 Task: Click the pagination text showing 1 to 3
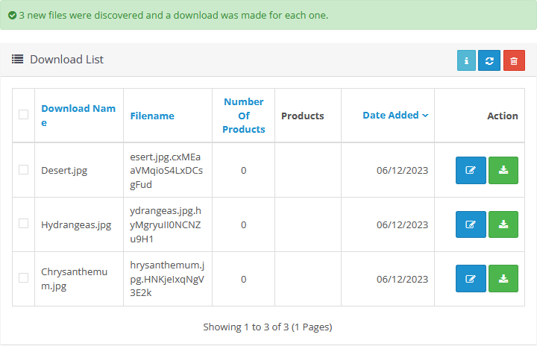pos(268,327)
